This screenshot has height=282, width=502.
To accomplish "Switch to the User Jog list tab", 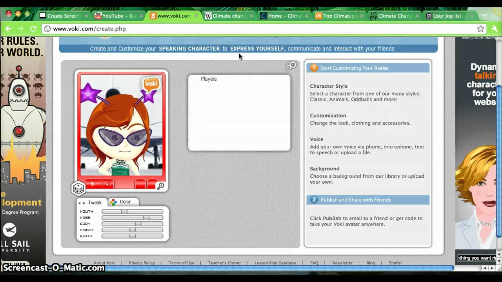I will 449,16.
